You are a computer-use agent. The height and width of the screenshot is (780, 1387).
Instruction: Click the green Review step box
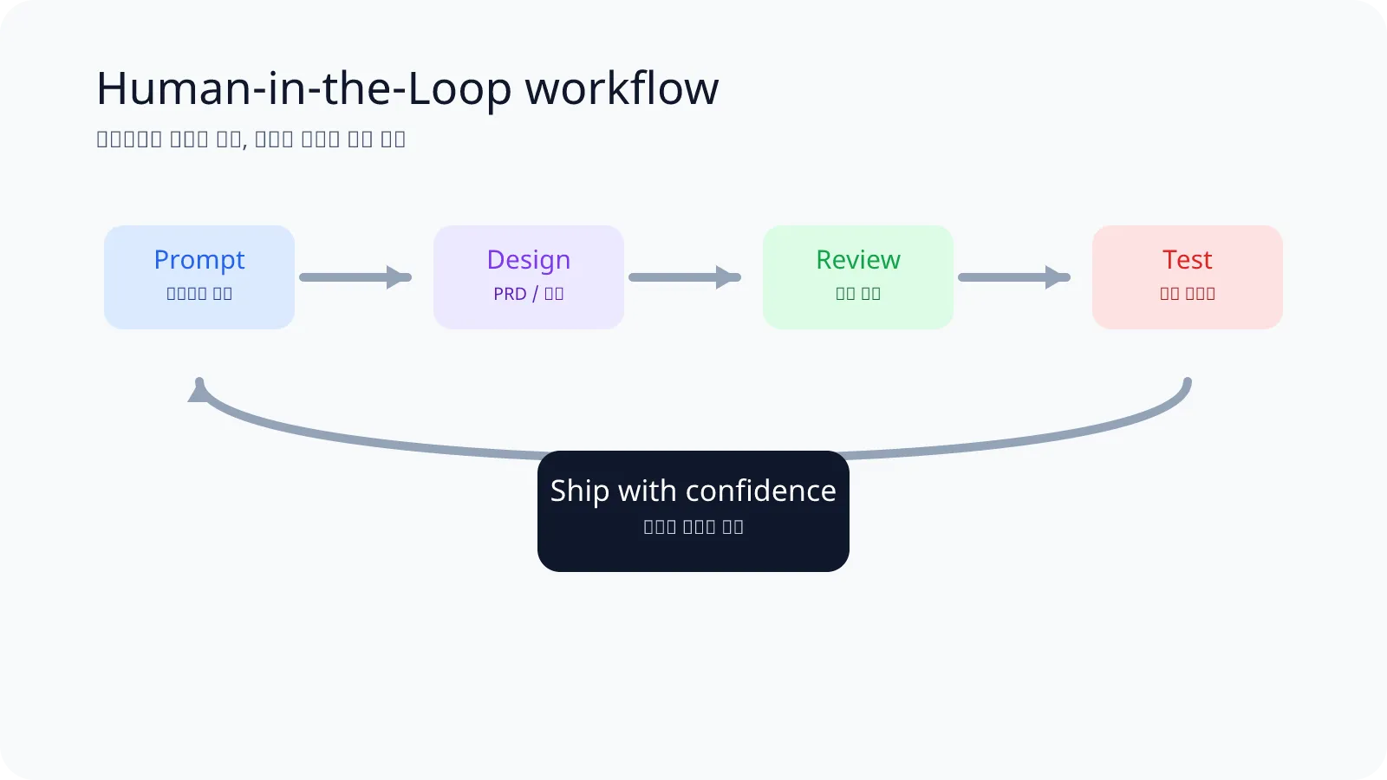[858, 277]
